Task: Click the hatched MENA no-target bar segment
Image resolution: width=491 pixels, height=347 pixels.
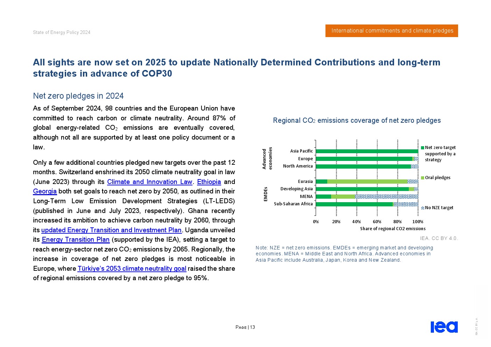Action: pyautogui.click(x=386, y=197)
